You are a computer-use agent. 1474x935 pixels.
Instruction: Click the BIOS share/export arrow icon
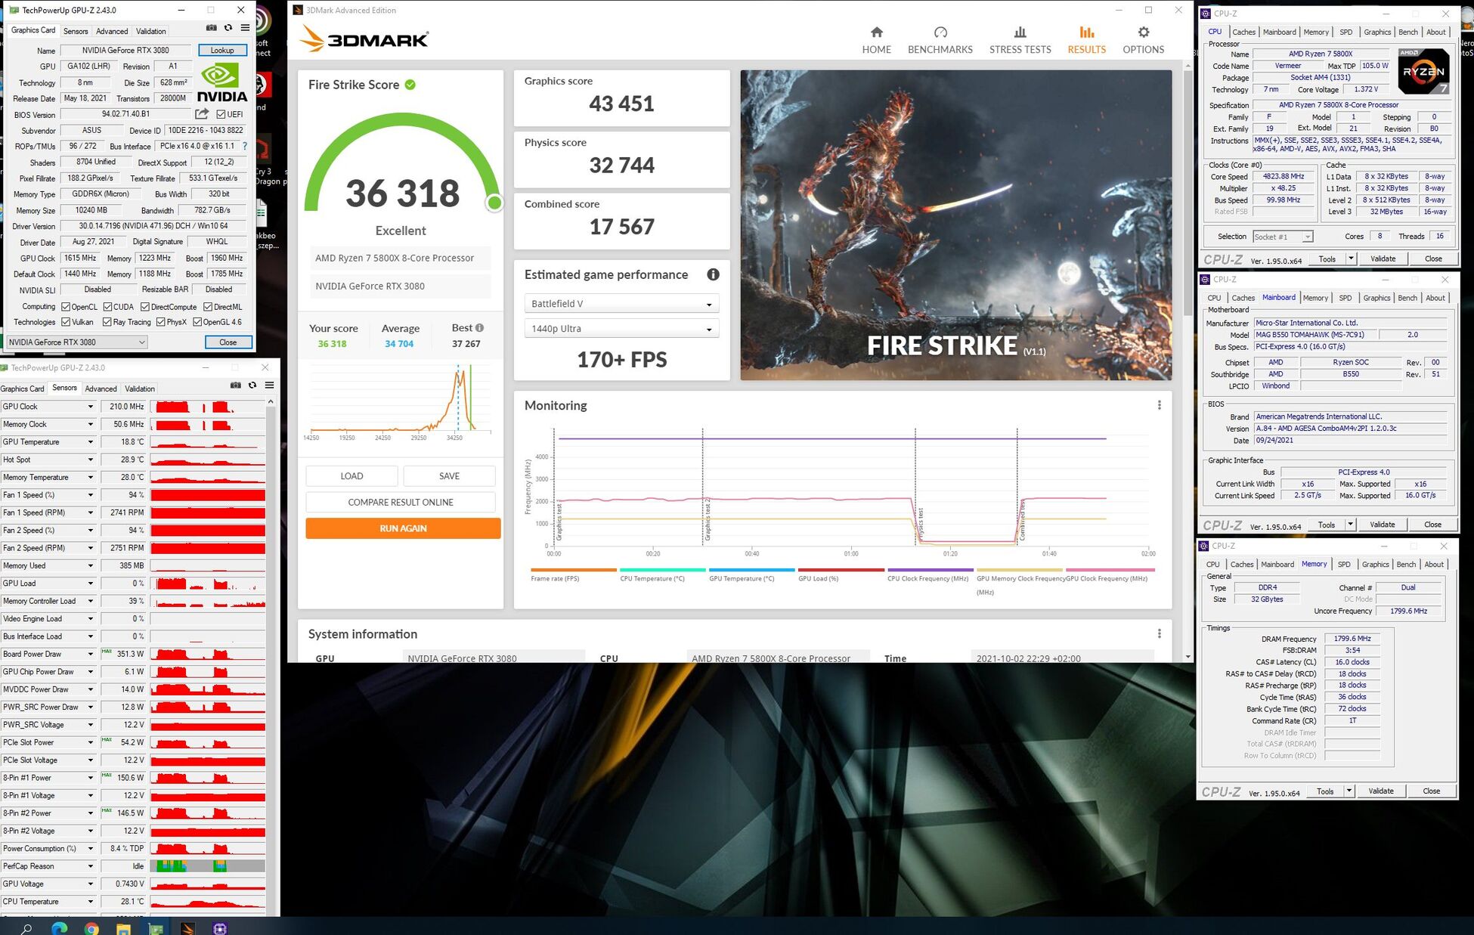202,114
